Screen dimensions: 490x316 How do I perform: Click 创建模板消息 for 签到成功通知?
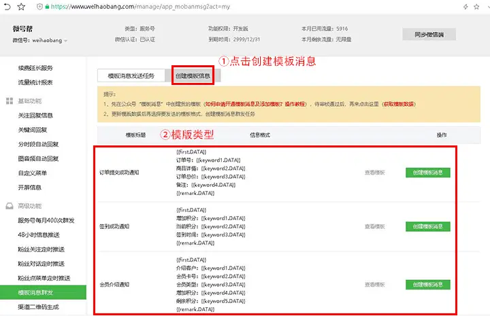(428, 226)
